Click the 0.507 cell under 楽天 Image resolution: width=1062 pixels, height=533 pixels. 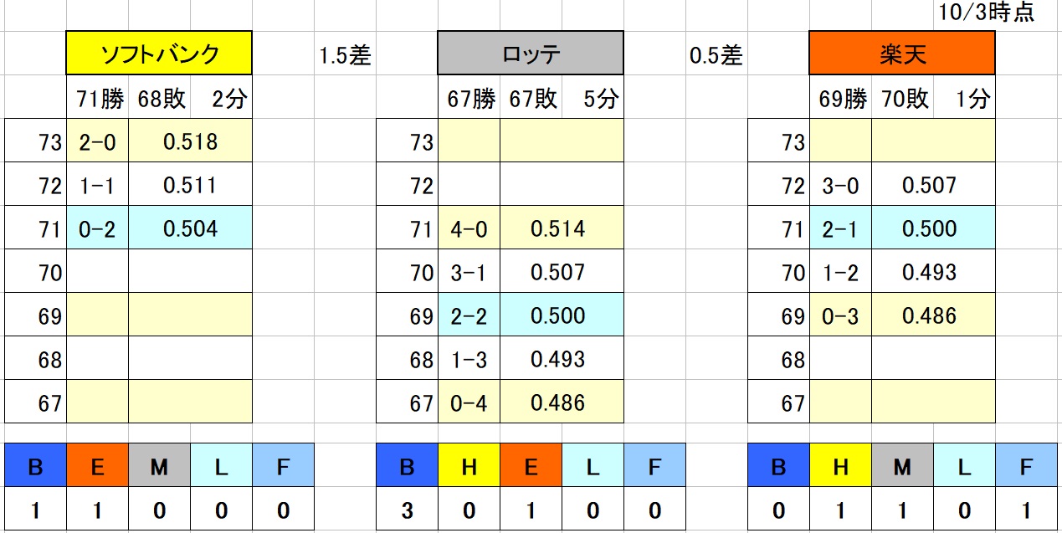[x=933, y=185]
